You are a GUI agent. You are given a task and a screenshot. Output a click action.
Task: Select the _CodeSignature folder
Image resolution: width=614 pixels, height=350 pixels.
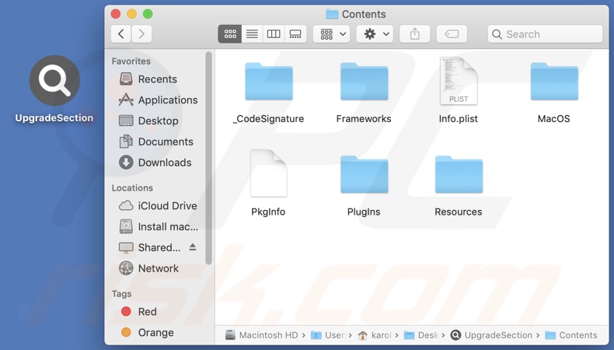click(x=268, y=82)
